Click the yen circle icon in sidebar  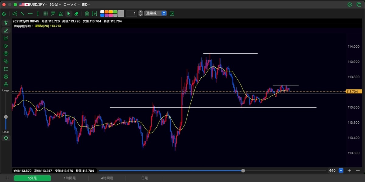(x=6, y=53)
